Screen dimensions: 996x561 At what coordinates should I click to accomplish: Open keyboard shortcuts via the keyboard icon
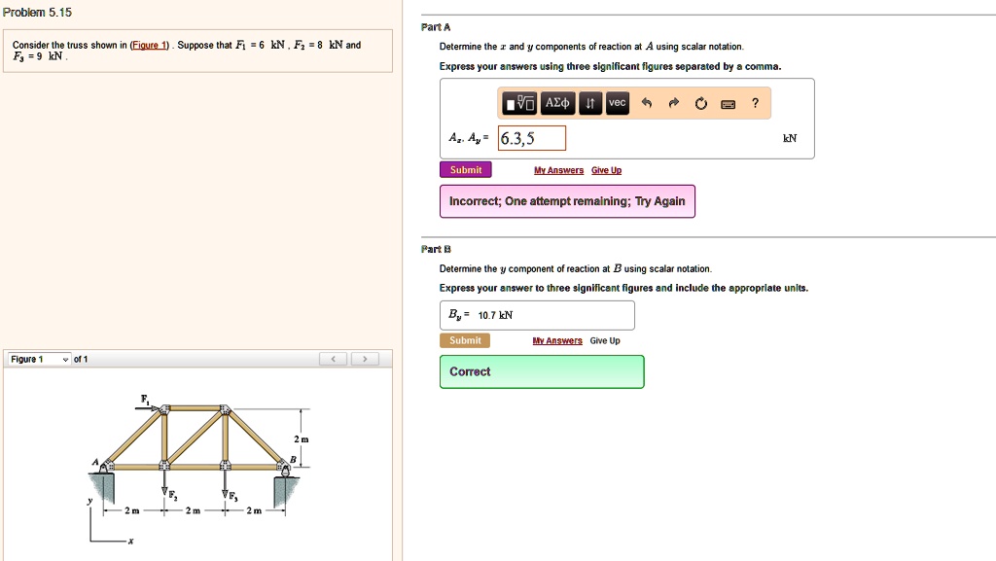[x=727, y=103]
